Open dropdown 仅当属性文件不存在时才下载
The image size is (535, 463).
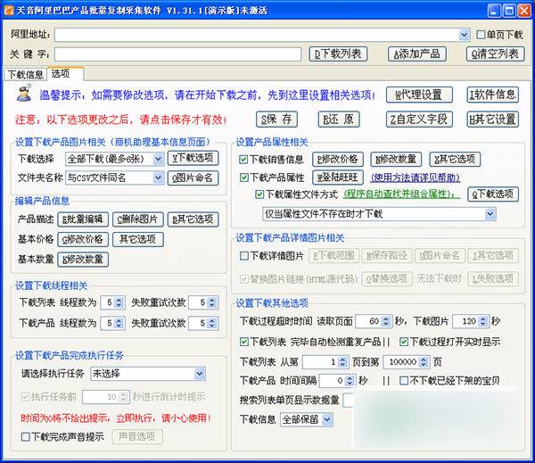click(490, 214)
